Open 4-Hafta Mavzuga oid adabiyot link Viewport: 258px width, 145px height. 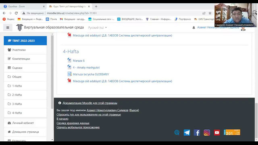(123, 81)
